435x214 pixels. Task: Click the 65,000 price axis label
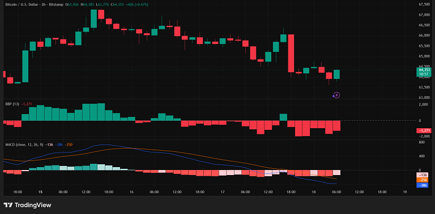(x=424, y=56)
